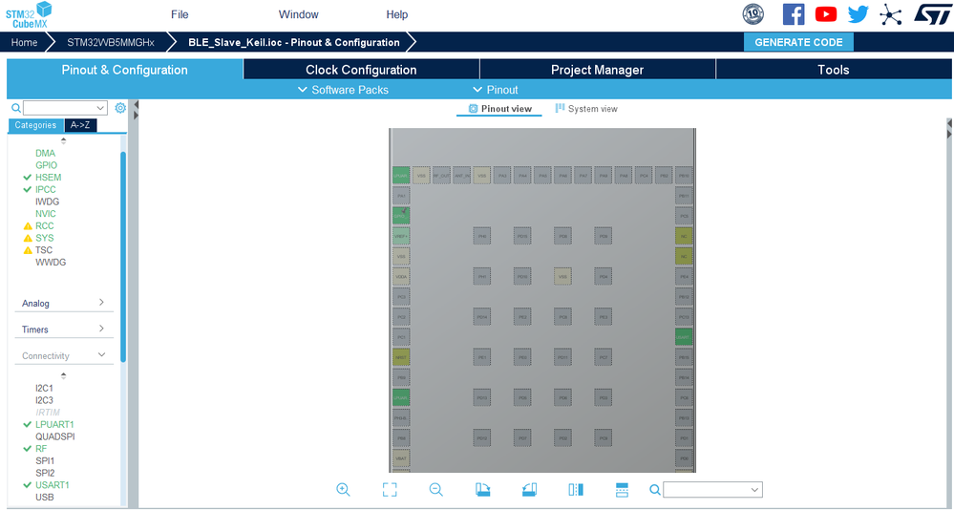Open the ST community network icon
This screenshot has width=954, height=510.
point(891,14)
